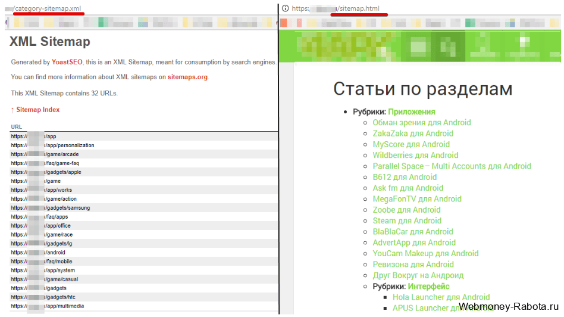Open Zoobe для Android article
564x317 pixels.
pyautogui.click(x=406, y=210)
